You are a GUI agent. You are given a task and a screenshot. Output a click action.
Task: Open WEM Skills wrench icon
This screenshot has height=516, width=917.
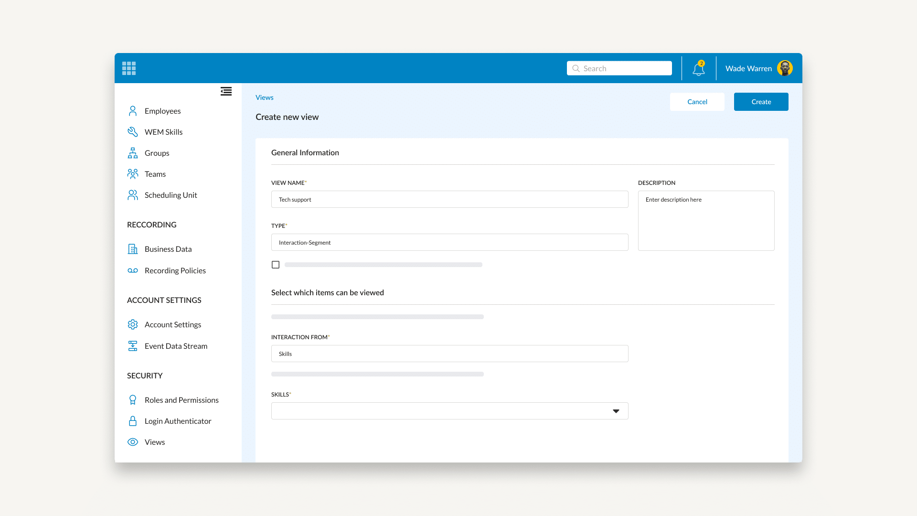click(x=133, y=132)
